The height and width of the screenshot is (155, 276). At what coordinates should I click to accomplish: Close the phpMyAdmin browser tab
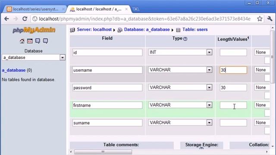126,9
